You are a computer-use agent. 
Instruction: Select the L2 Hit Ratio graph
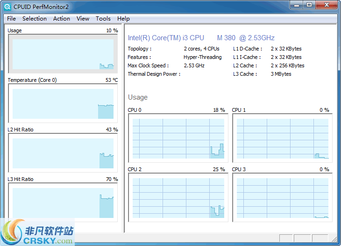(x=63, y=153)
